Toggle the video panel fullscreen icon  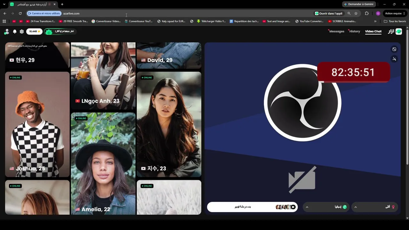[394, 49]
